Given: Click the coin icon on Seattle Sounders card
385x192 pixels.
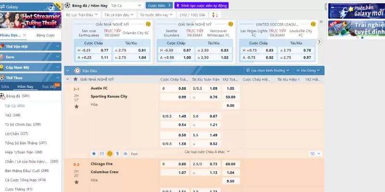Looking at the screenshot, I should [231, 24].
